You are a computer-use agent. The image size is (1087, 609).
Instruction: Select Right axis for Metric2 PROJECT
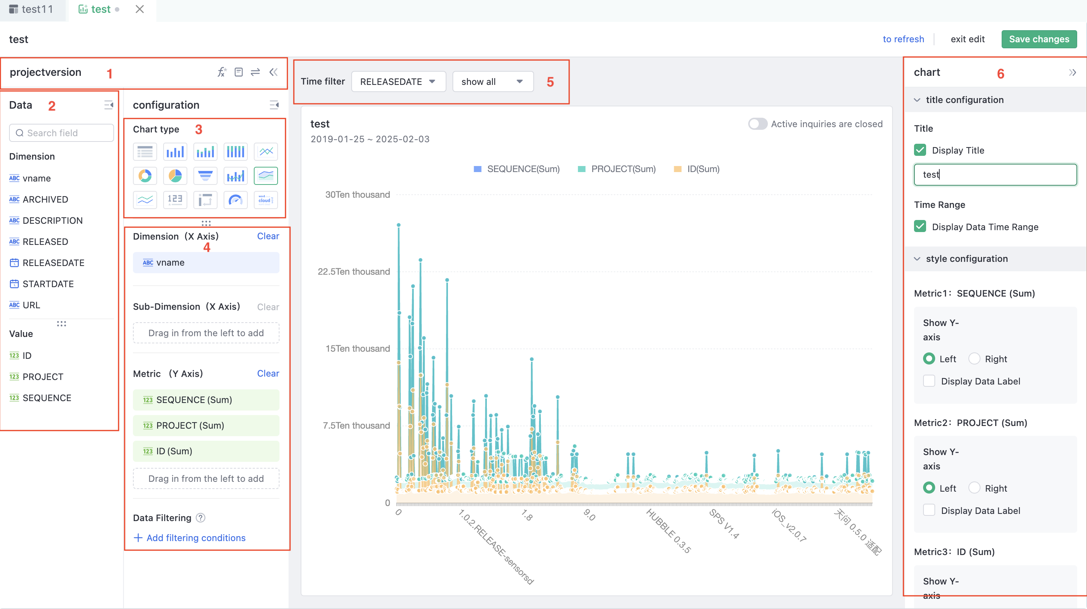click(x=974, y=488)
